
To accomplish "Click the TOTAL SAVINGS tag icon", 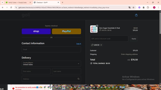I will (91, 63).
